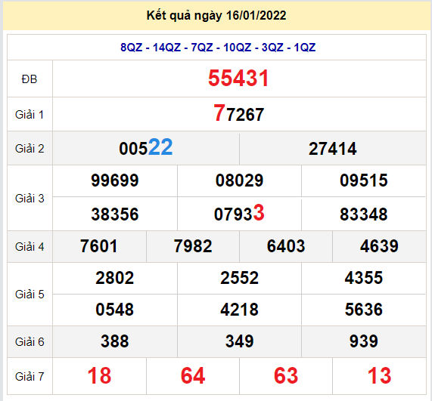432x401 pixels.
Task: Click the Giải 3 number 08029
Action: [x=239, y=180]
